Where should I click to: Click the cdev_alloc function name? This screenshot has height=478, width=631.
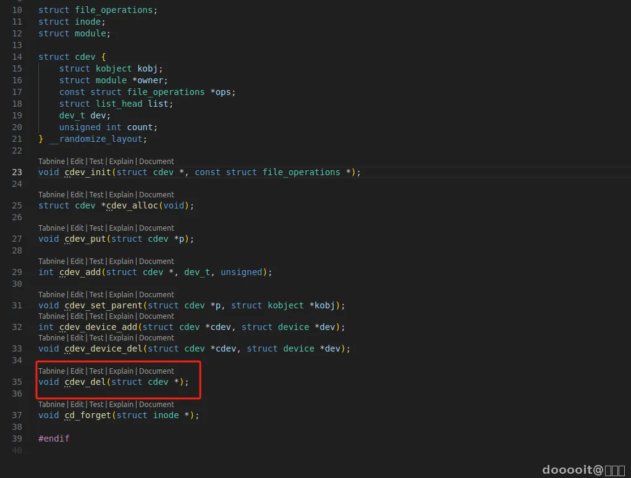point(132,205)
